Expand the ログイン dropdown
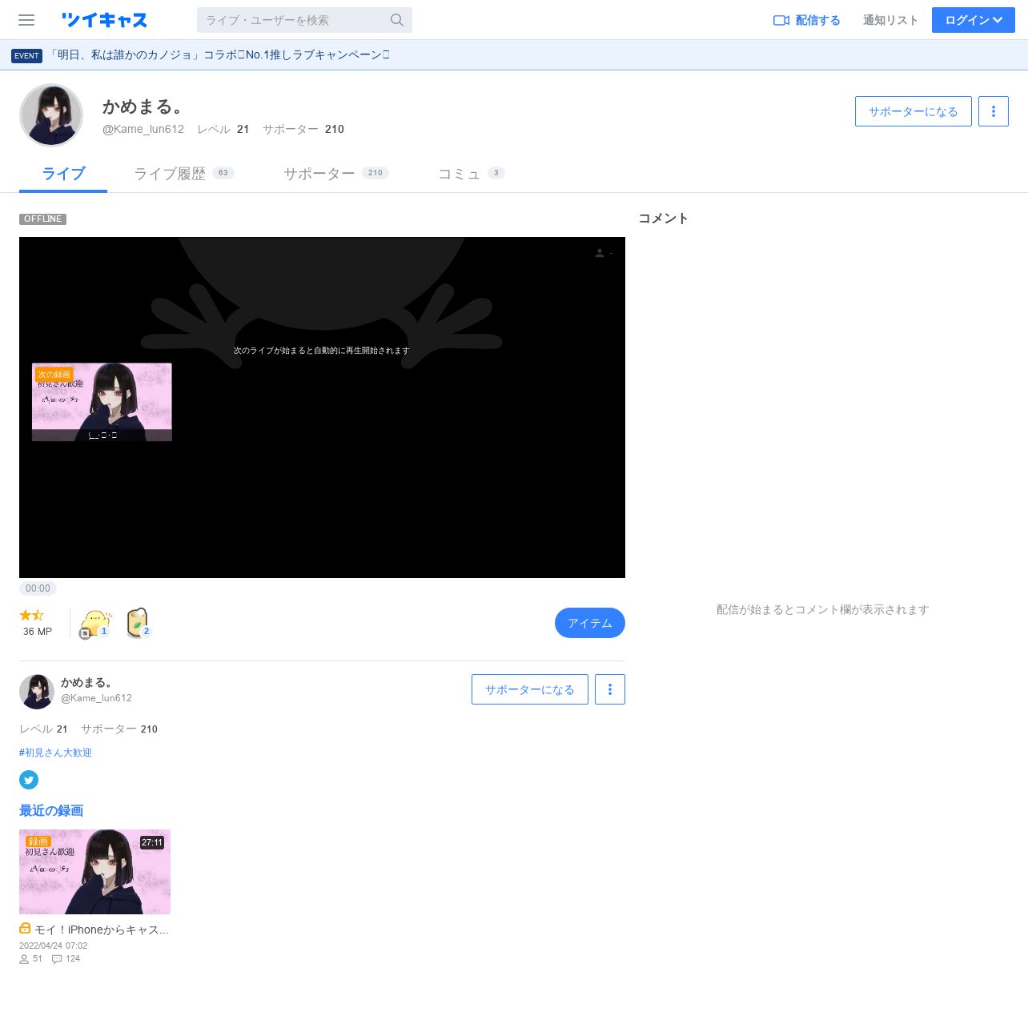The image size is (1028, 1032). (x=974, y=20)
